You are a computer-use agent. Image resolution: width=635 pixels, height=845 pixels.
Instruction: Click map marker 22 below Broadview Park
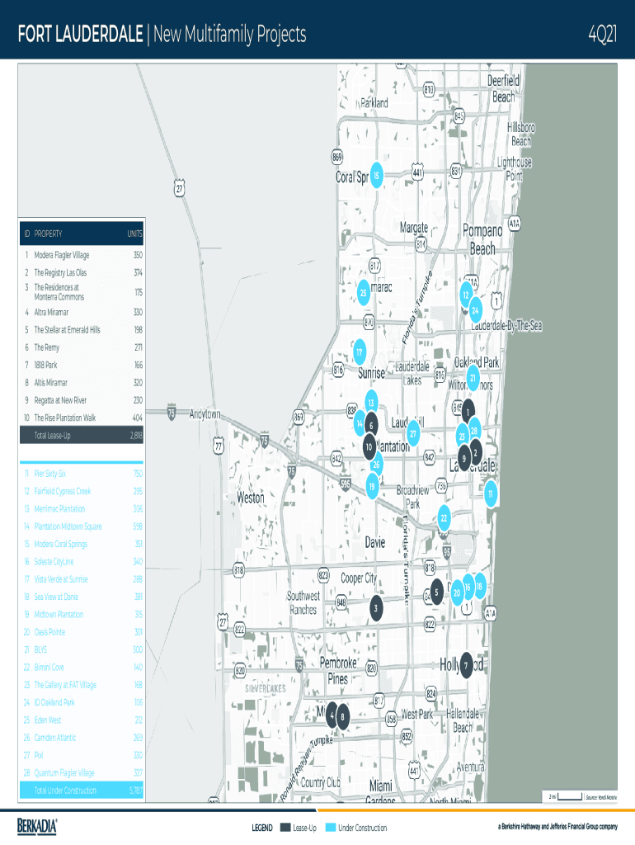444,517
